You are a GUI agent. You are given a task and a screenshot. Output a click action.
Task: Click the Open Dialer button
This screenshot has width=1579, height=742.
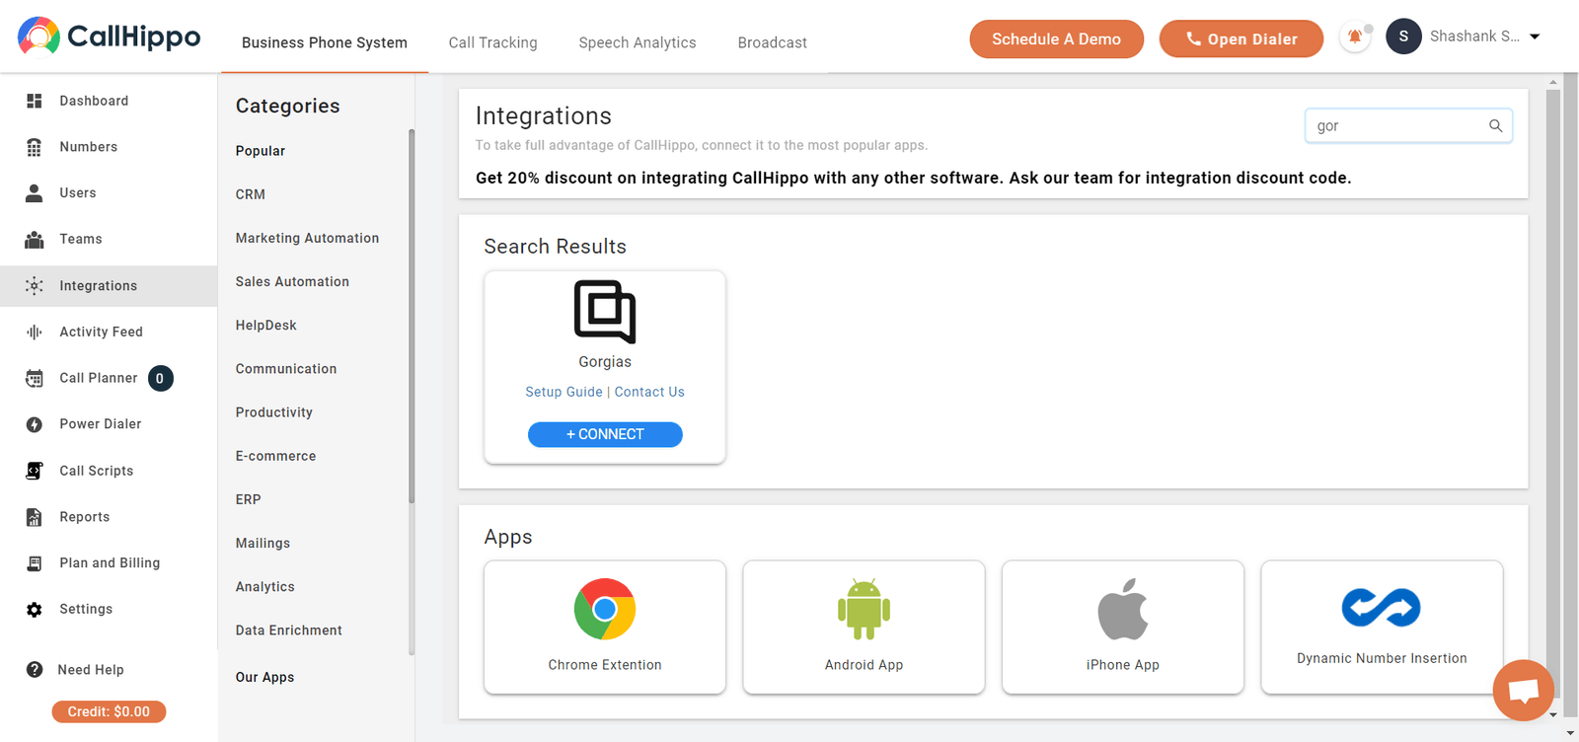tap(1241, 38)
